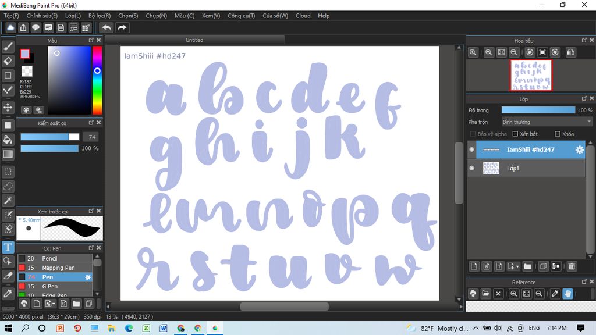This screenshot has width=596, height=335.
Task: Delete layer with trash icon
Action: pos(572,266)
